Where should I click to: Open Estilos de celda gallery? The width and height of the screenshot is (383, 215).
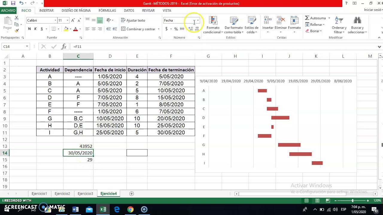[x=251, y=25]
